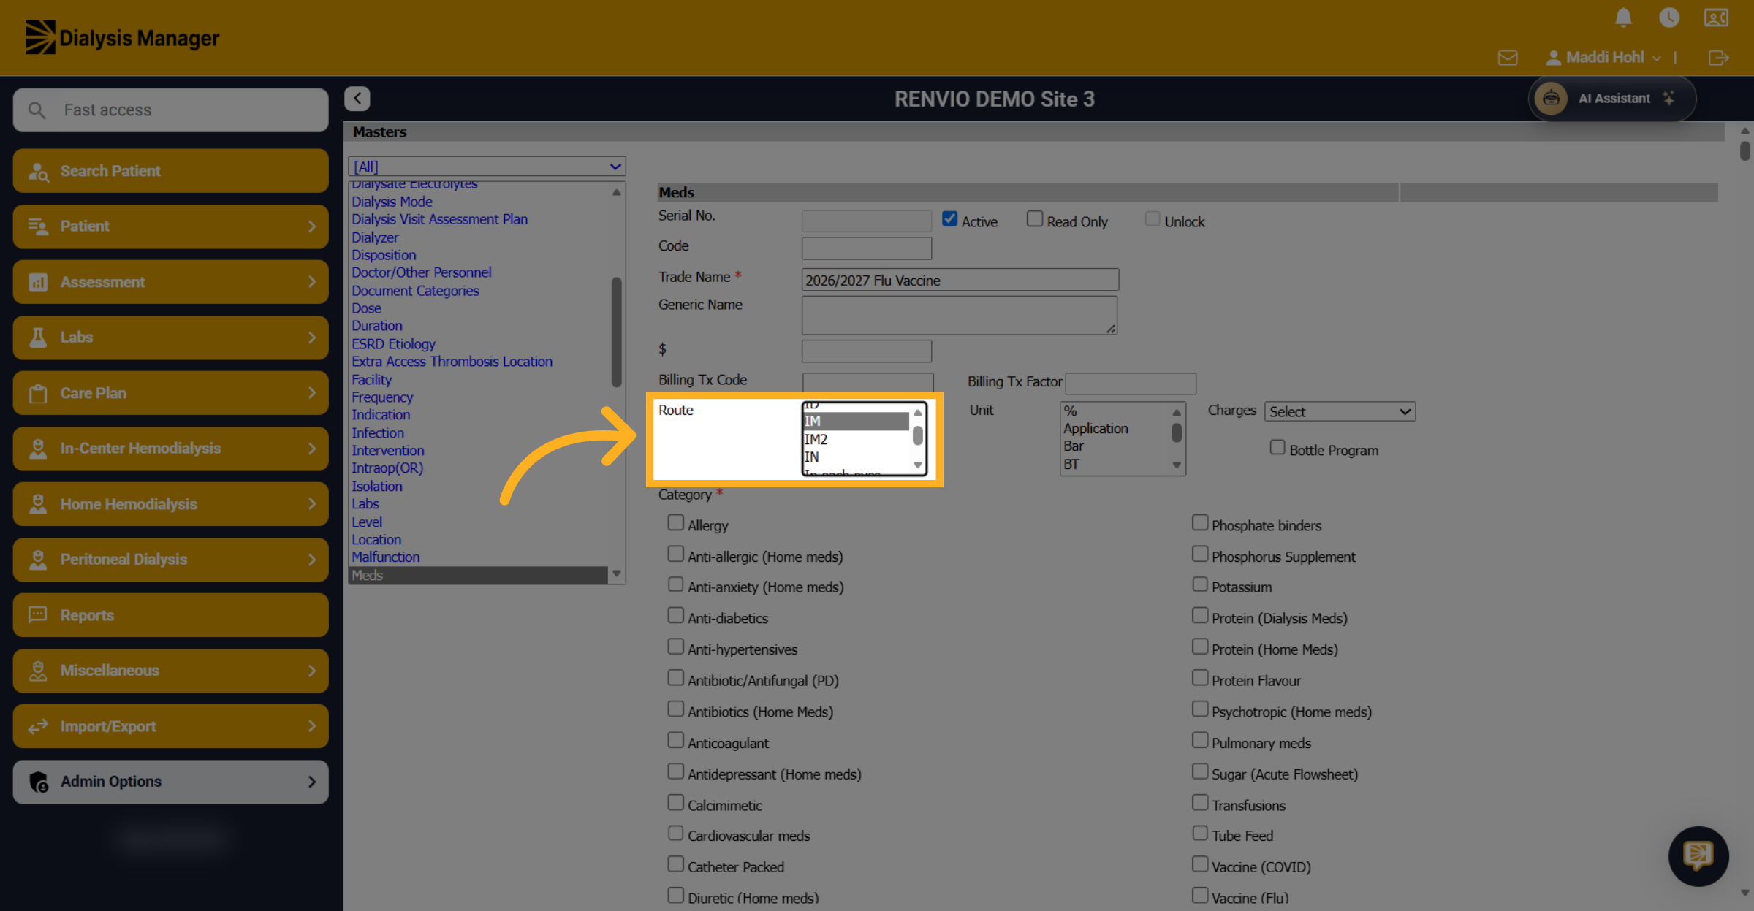Click the Import/Export arrows icon
This screenshot has width=1754, height=911.
coord(38,726)
